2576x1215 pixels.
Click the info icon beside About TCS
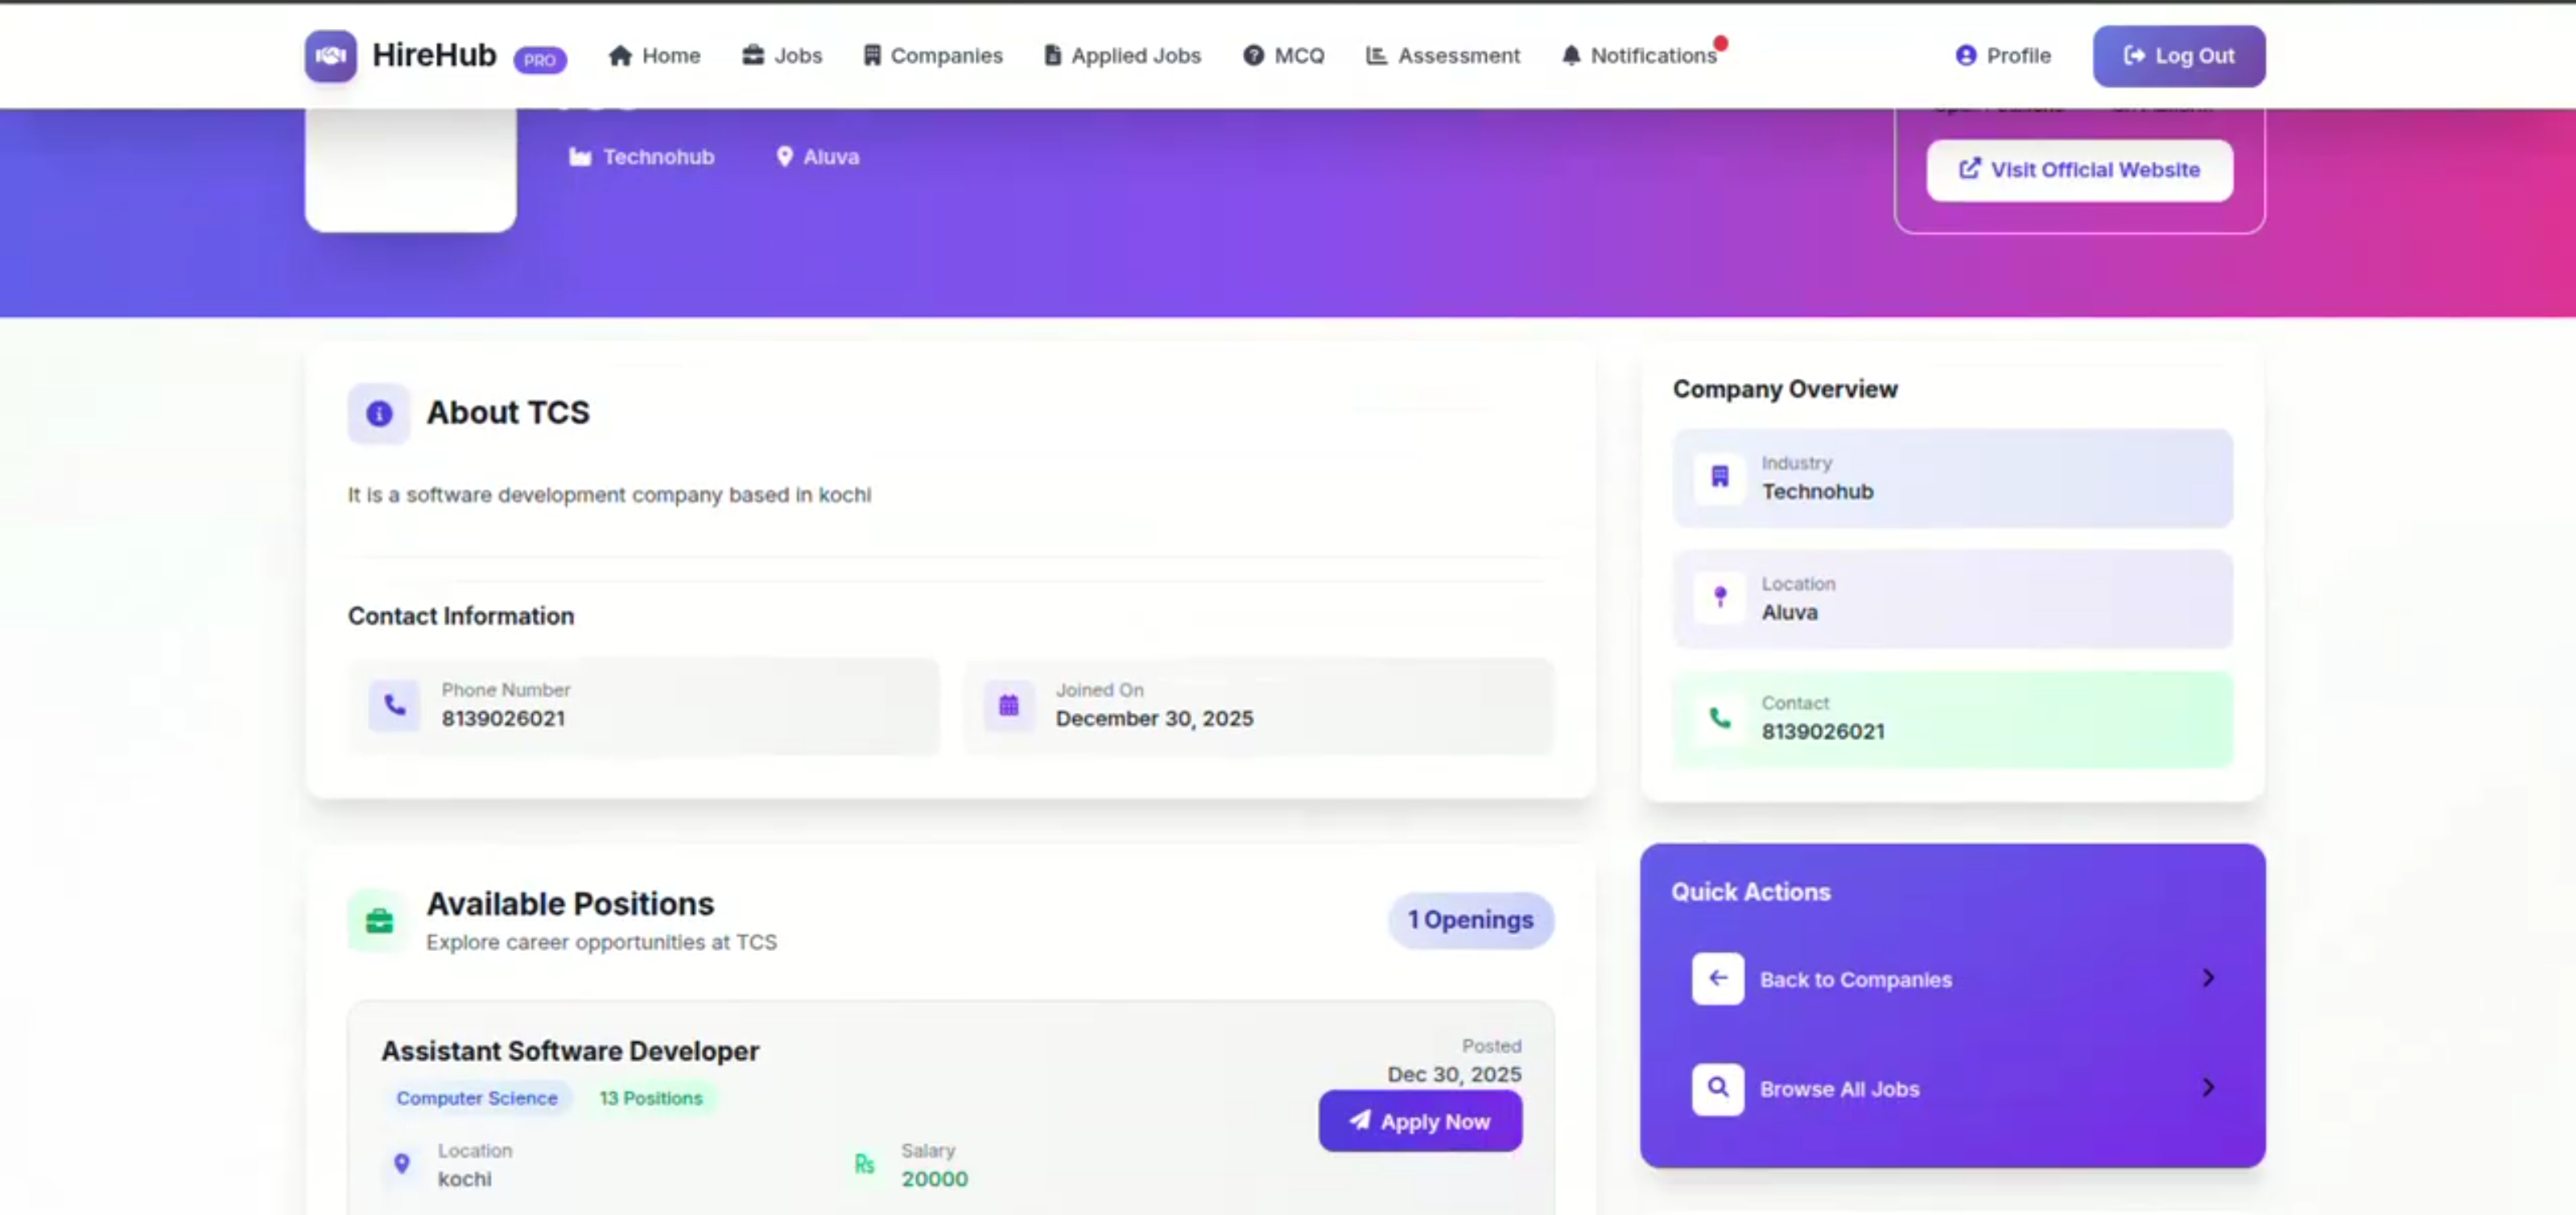pyautogui.click(x=379, y=414)
